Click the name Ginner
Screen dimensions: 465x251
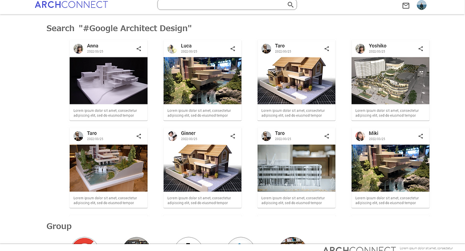[188, 133]
